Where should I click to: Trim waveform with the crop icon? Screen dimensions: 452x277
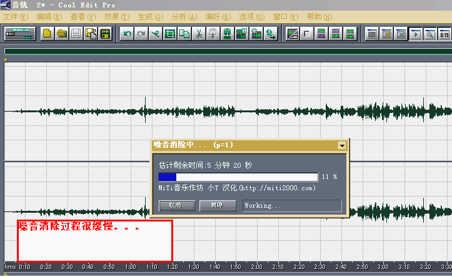pyautogui.click(x=170, y=34)
